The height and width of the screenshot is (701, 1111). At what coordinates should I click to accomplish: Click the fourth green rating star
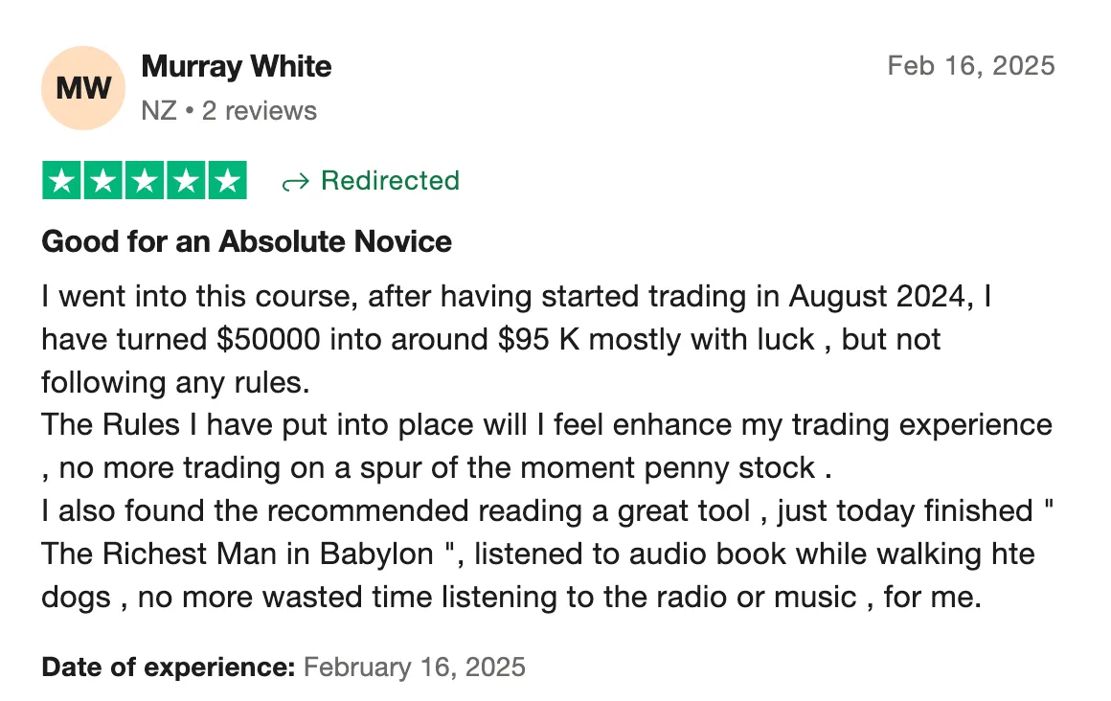186,181
